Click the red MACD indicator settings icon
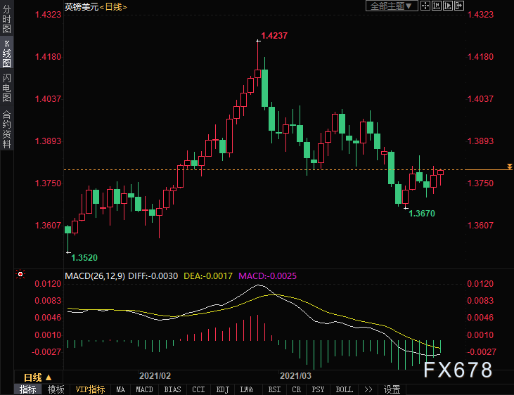514x395 pixels. [x=20, y=274]
